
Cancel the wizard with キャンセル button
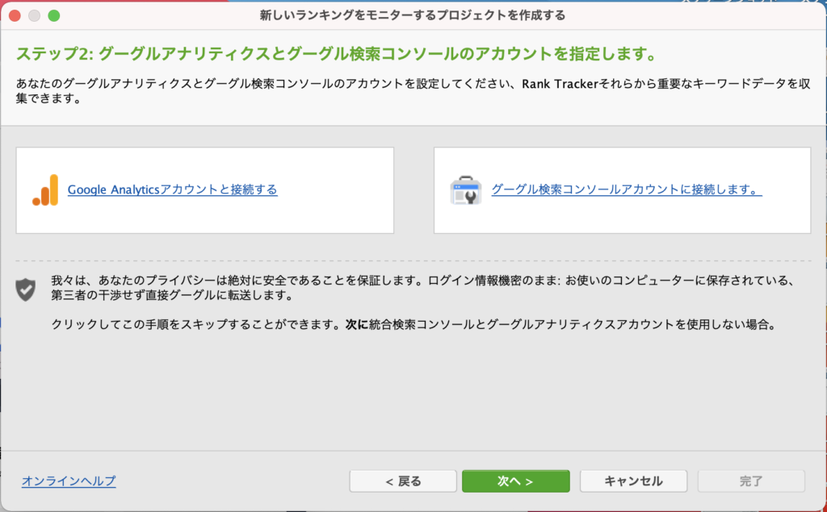pos(633,481)
